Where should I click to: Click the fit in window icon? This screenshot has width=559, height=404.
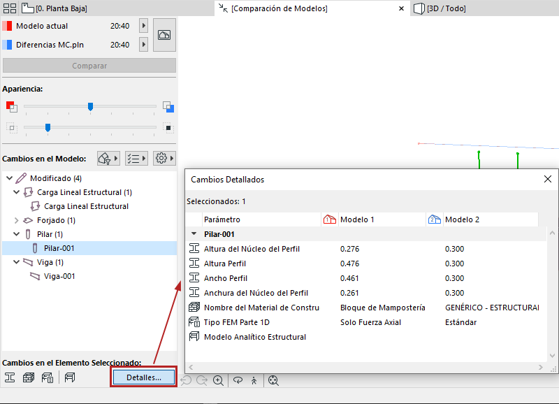(273, 380)
